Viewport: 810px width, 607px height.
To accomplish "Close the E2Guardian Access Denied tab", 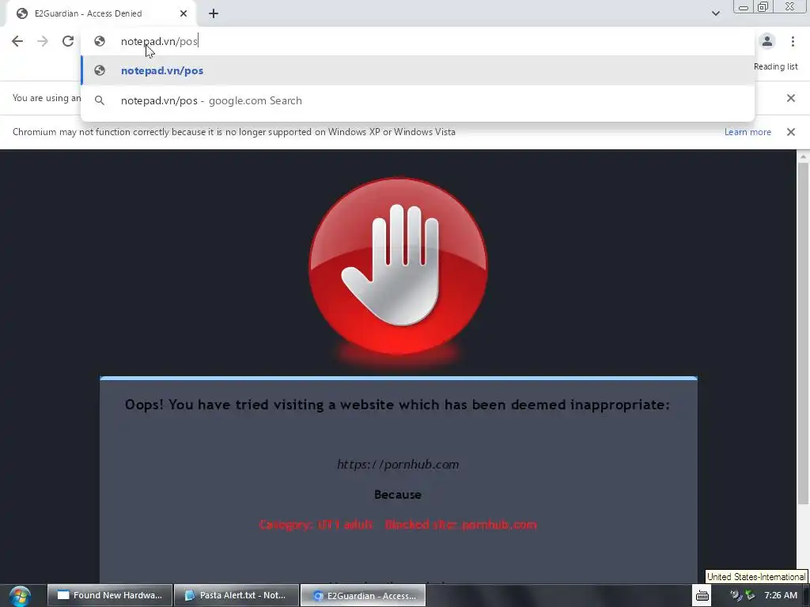I will pyautogui.click(x=184, y=14).
